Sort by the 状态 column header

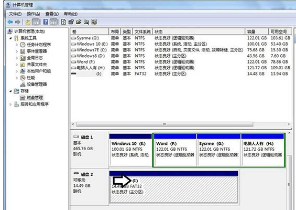199,31
